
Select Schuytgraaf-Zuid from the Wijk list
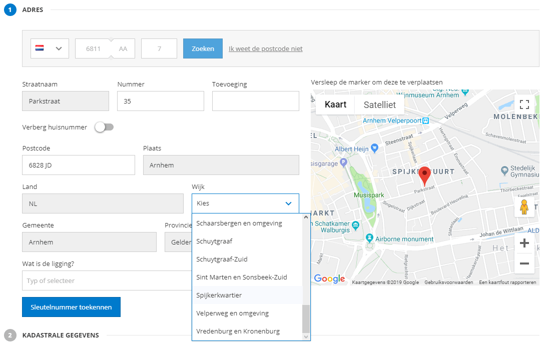(247, 259)
